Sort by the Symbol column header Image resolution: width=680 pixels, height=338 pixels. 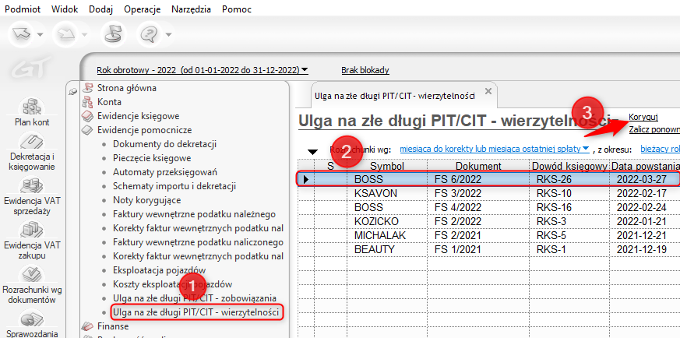pyautogui.click(x=387, y=166)
